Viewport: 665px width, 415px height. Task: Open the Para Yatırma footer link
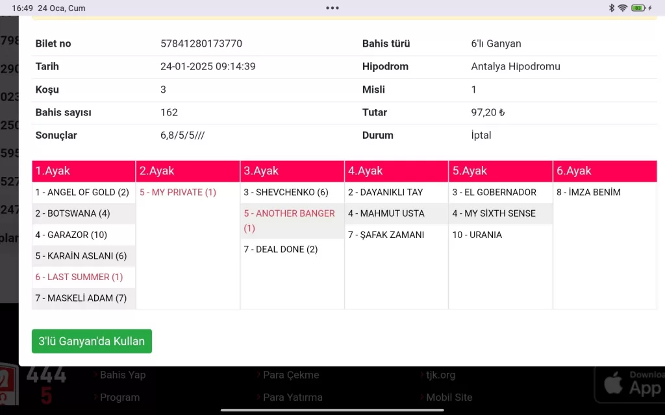(292, 397)
